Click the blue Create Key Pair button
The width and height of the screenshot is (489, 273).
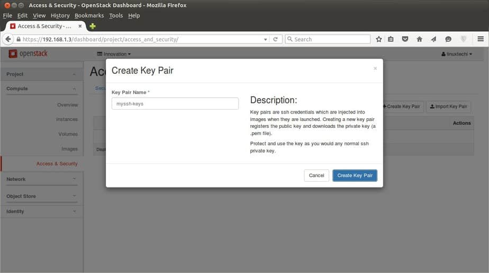355,175
